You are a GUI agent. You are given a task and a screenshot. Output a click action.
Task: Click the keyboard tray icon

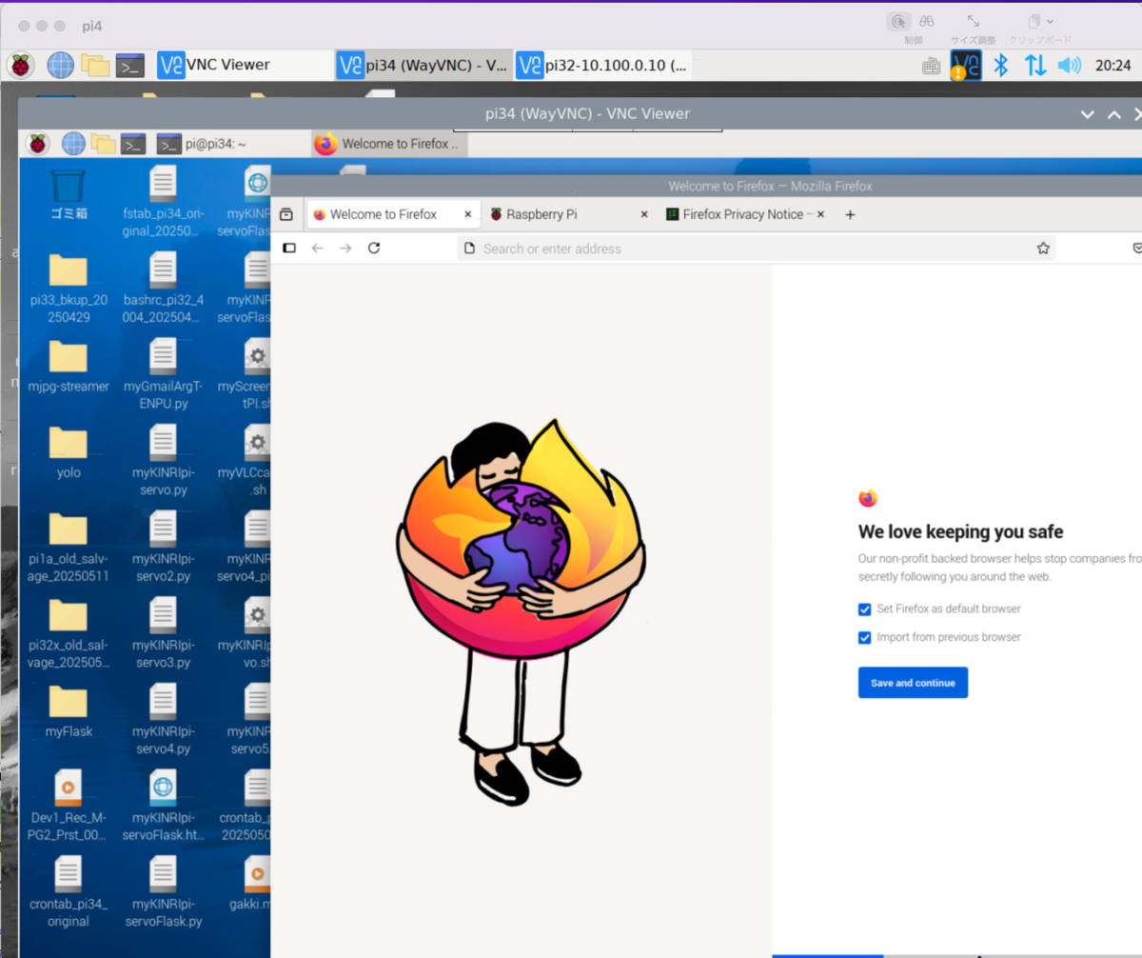point(932,66)
